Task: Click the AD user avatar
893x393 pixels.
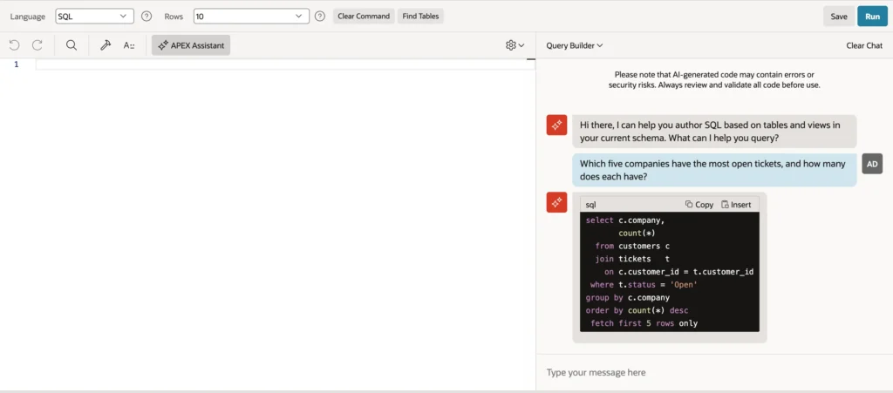Action: (872, 164)
